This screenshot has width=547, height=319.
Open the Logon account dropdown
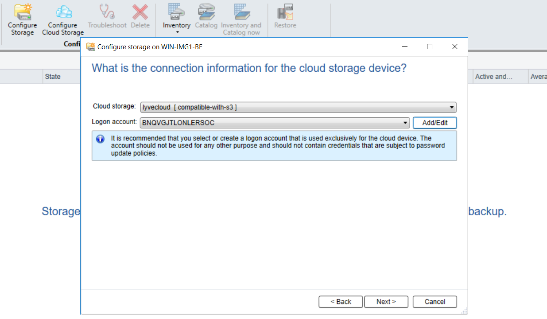pyautogui.click(x=405, y=123)
